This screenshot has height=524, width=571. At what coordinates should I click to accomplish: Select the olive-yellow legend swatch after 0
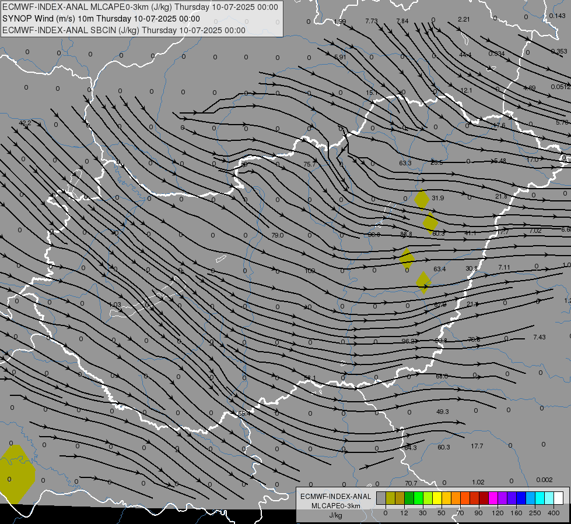click(390, 498)
